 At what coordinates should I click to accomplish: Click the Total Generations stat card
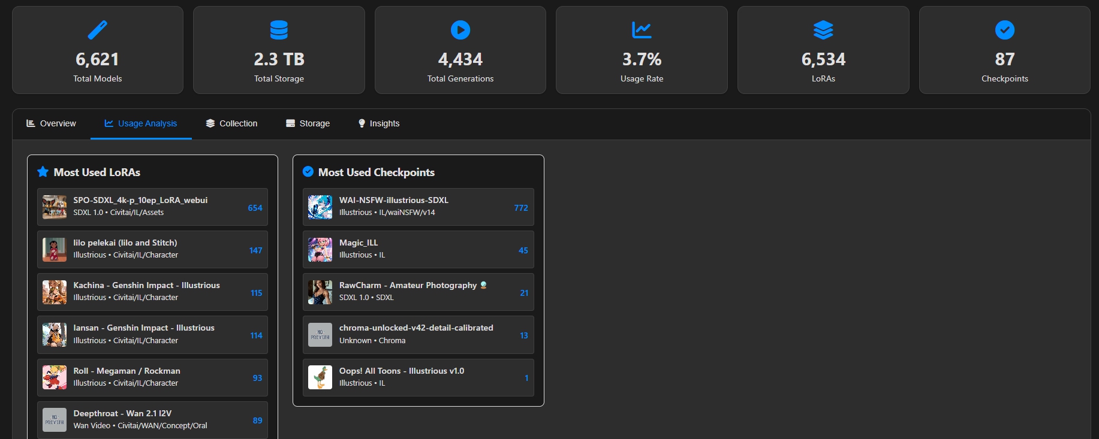460,50
